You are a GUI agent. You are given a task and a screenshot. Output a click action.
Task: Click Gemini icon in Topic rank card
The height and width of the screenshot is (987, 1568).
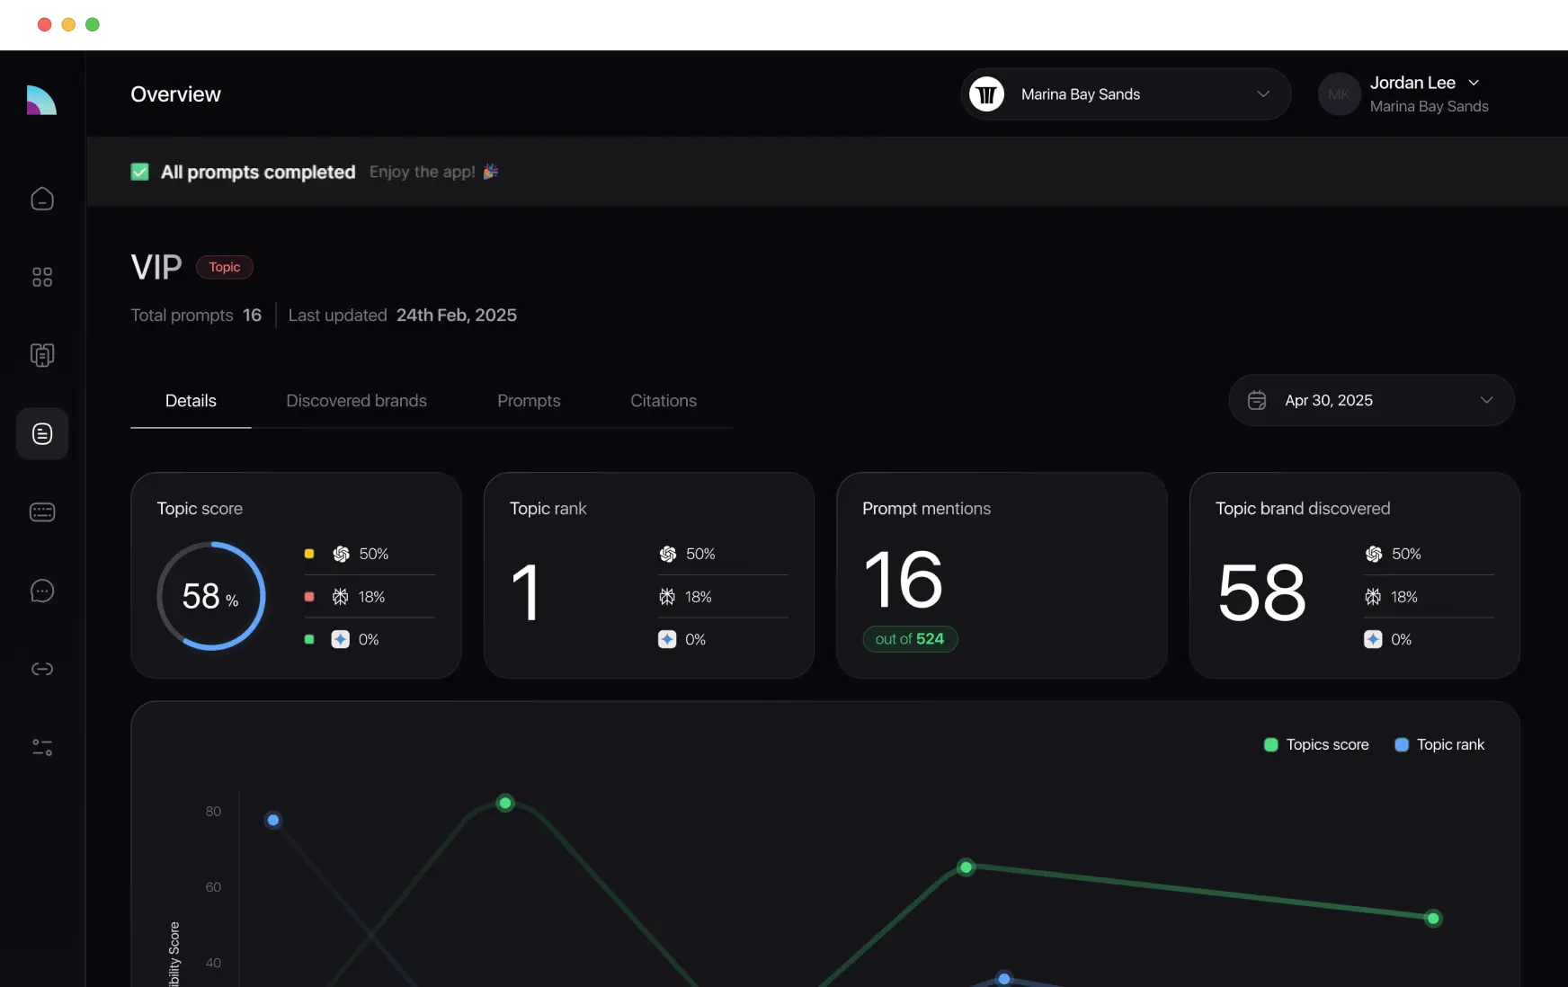pyautogui.click(x=667, y=639)
